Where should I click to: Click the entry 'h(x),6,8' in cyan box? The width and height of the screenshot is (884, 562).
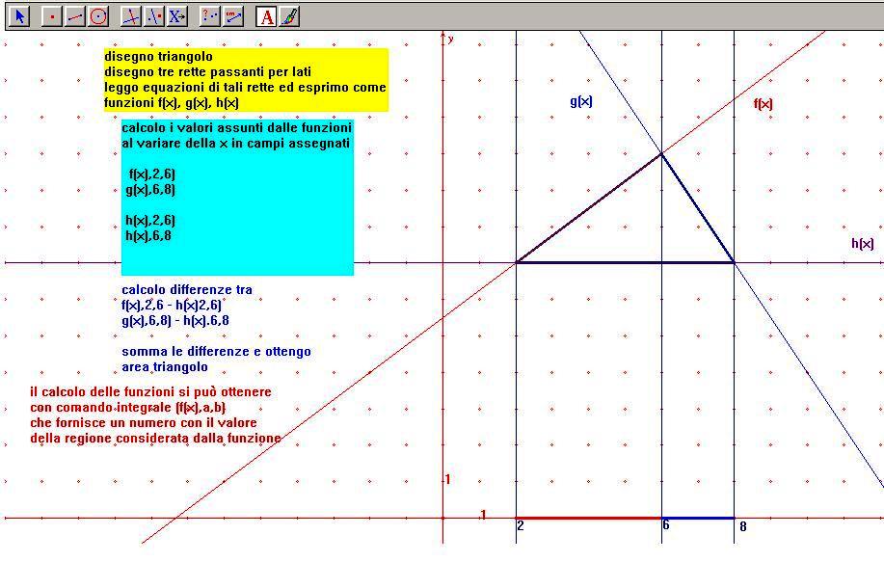[x=148, y=235]
